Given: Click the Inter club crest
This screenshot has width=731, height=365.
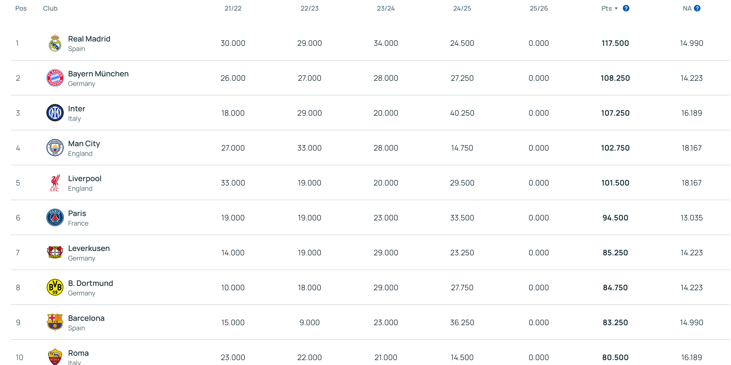Looking at the screenshot, I should pos(55,113).
